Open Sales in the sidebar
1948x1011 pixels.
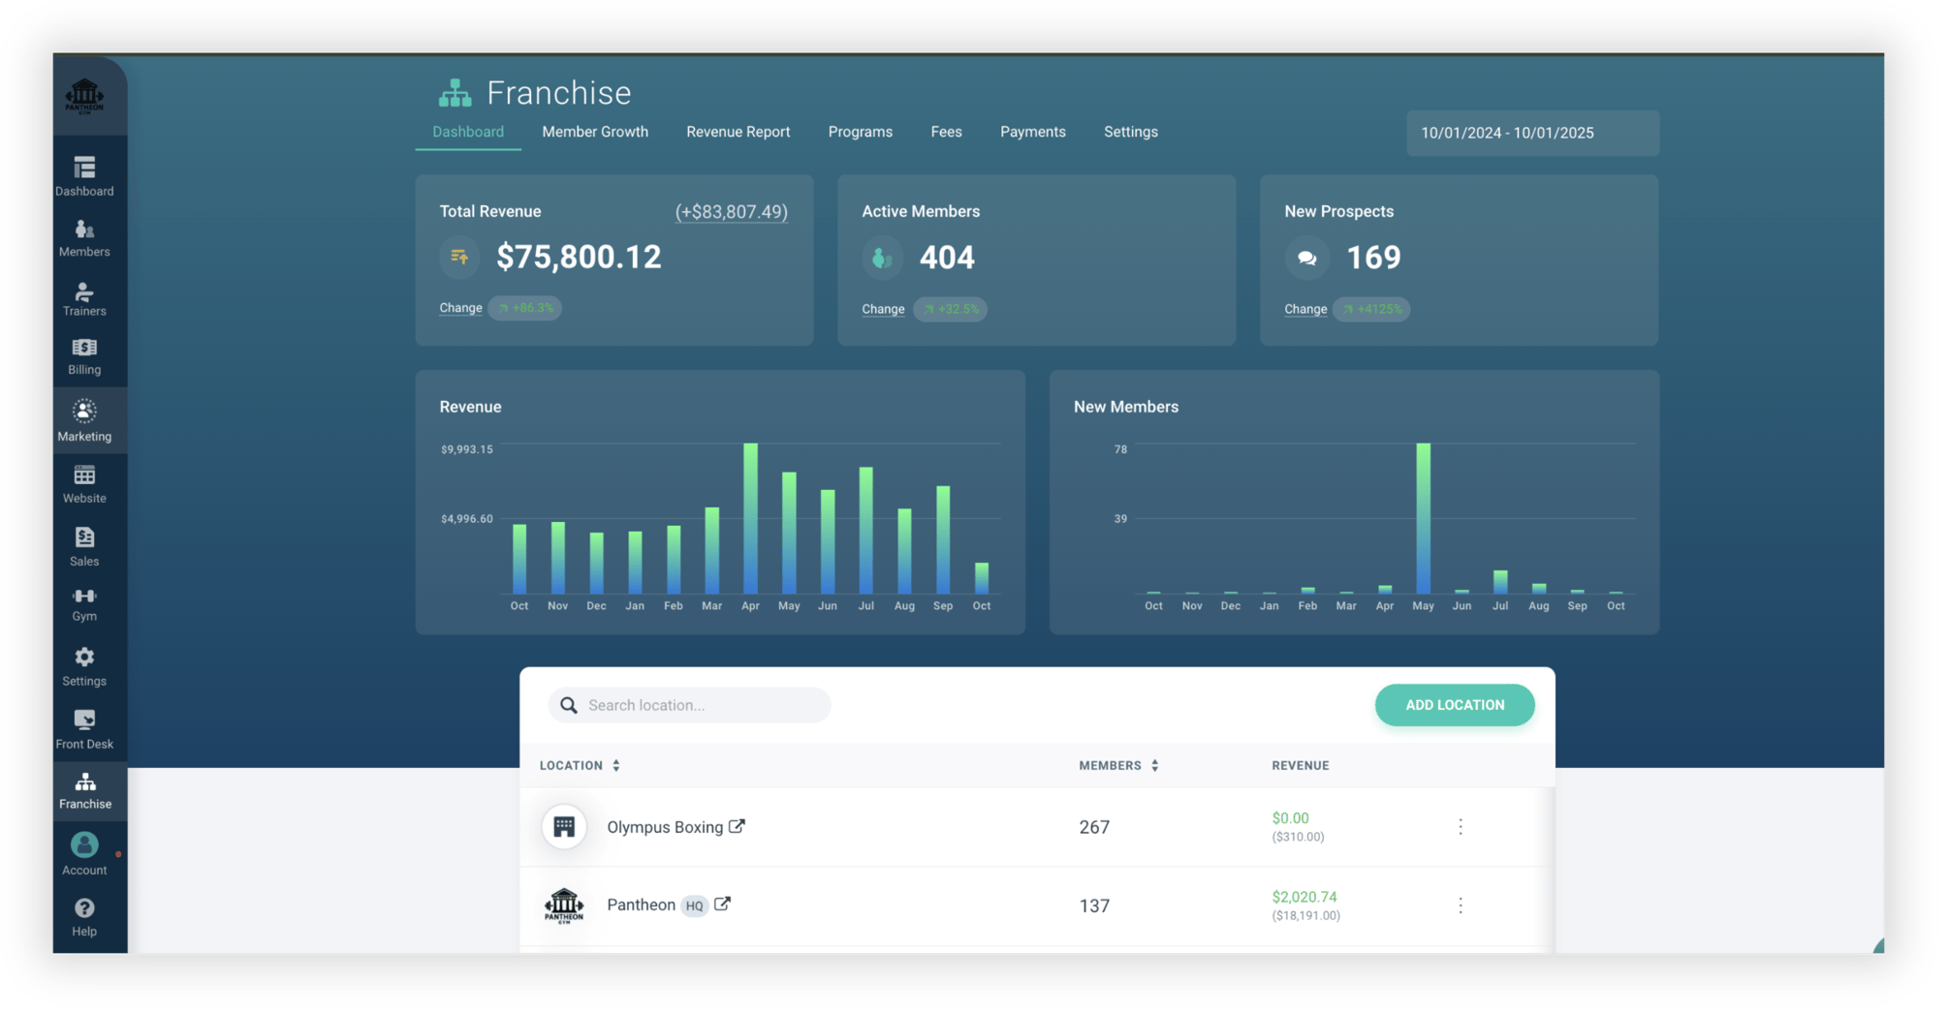click(84, 547)
